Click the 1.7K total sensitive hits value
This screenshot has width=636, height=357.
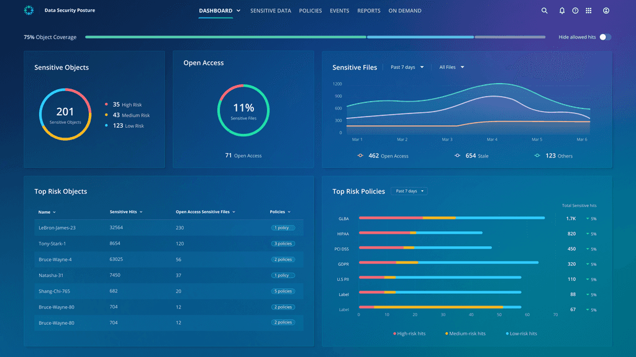[571, 219]
